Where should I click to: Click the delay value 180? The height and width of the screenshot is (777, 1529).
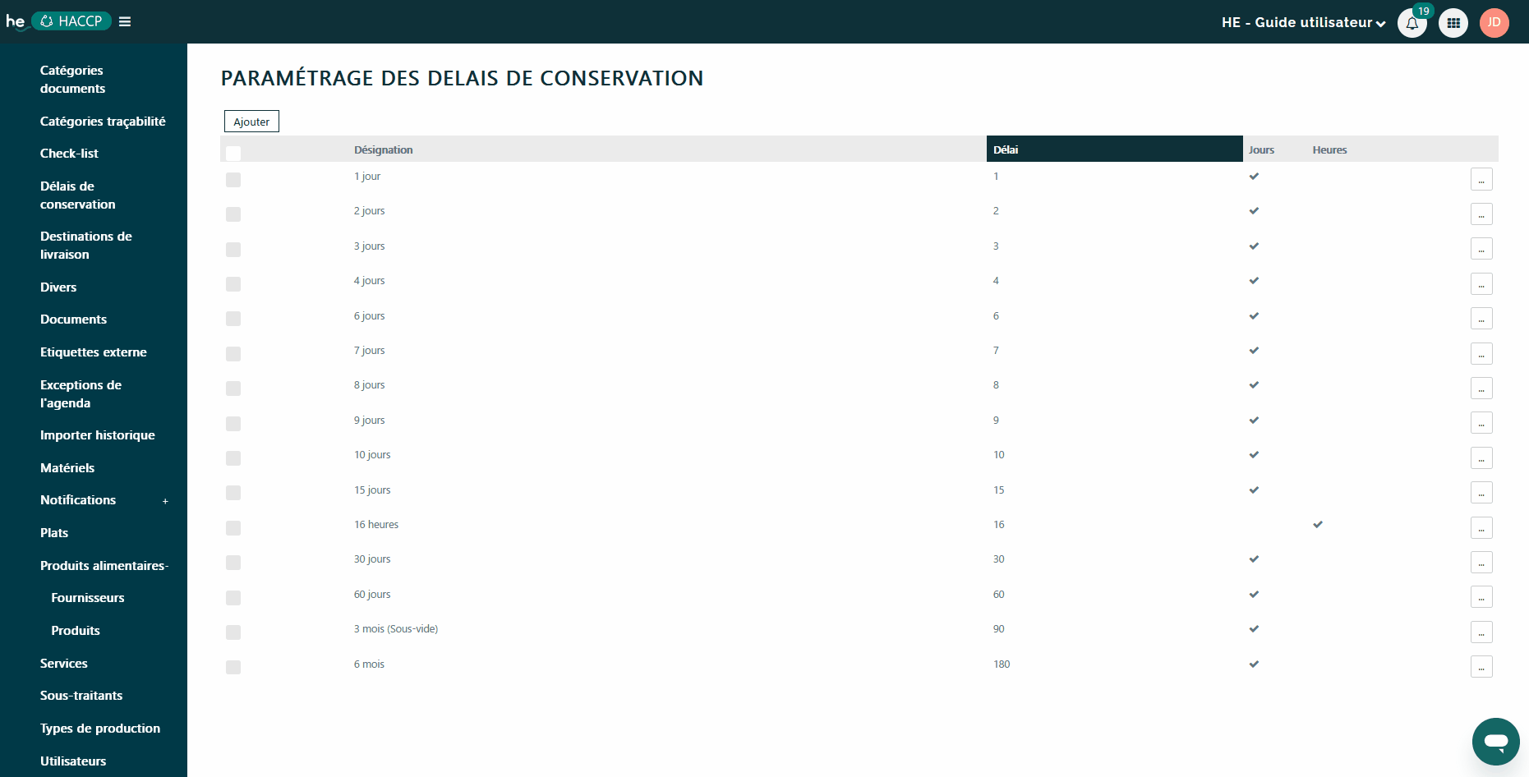(x=1002, y=664)
